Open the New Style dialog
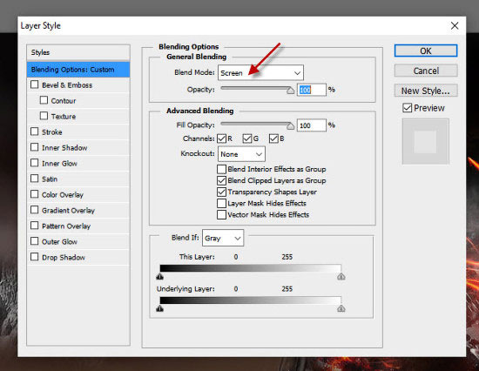 [426, 91]
